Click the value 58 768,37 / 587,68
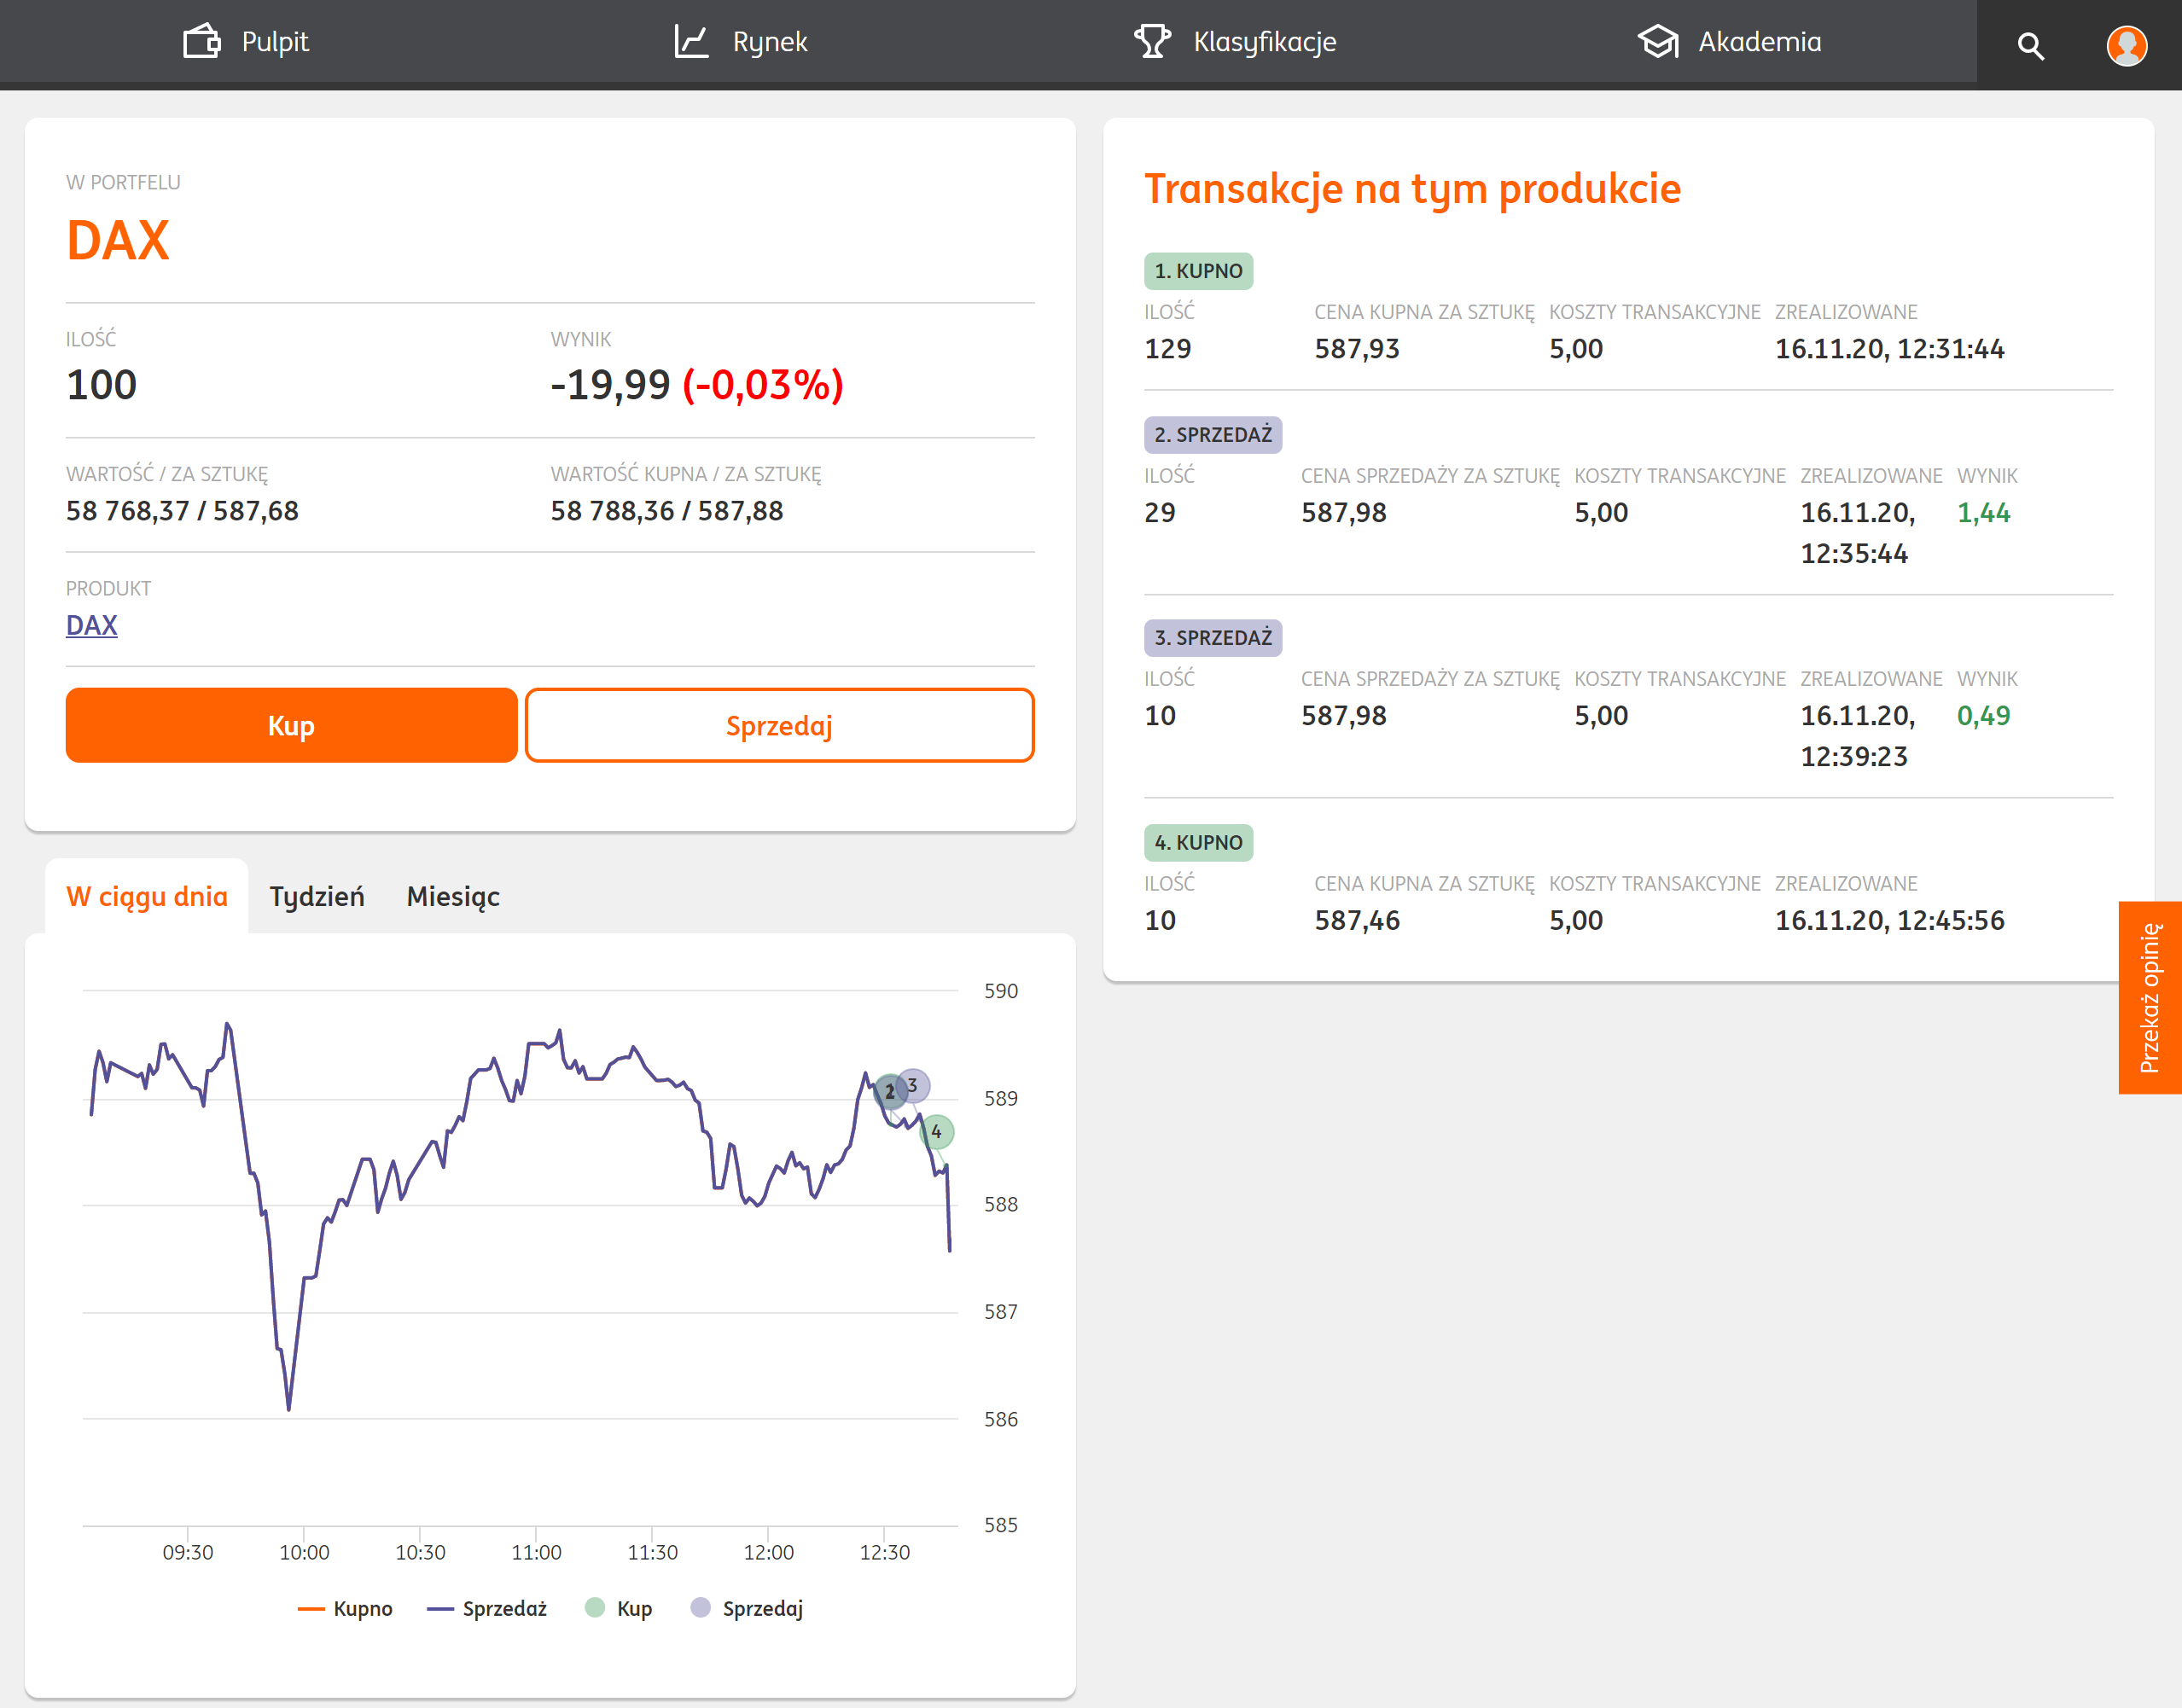The width and height of the screenshot is (2182, 1708). coord(182,511)
